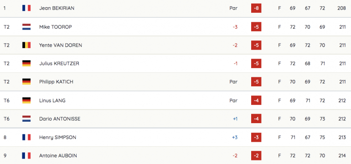351x164 pixels.
Task: Click the German flag next to Linus LANG
Action: point(26,101)
